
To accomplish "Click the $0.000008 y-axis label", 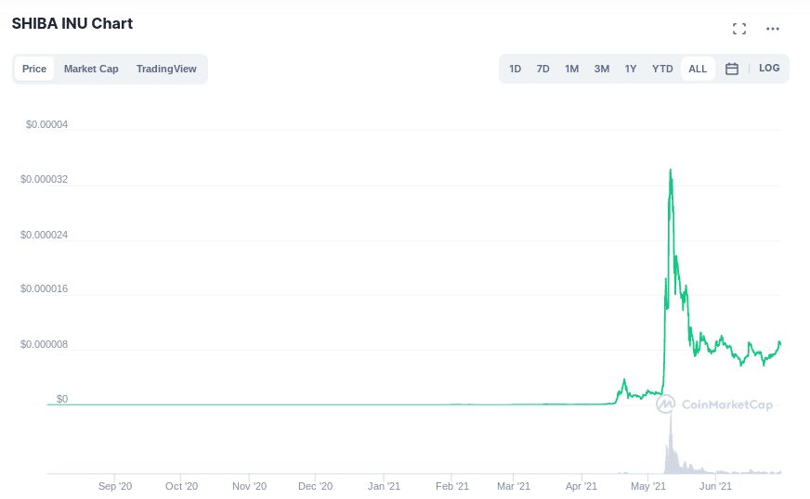I will [44, 344].
